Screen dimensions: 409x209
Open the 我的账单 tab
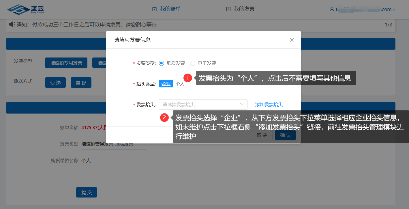pos(170,9)
